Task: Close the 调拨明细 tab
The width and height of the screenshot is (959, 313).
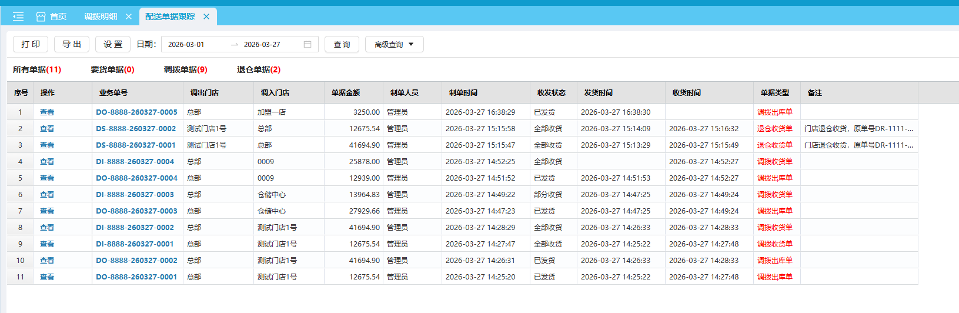Action: pyautogui.click(x=129, y=16)
